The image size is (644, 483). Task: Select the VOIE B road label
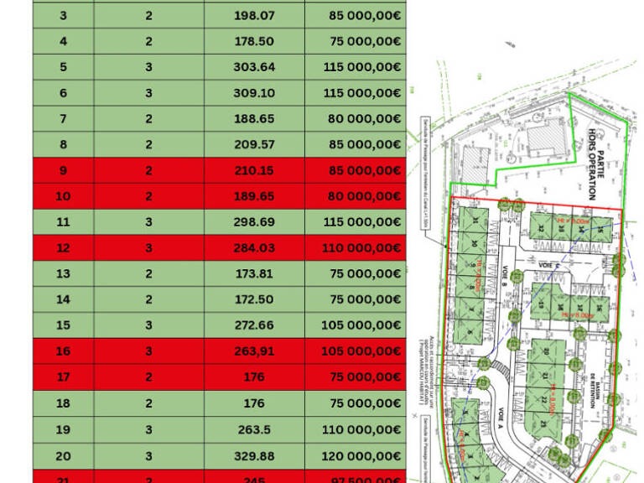click(x=505, y=276)
